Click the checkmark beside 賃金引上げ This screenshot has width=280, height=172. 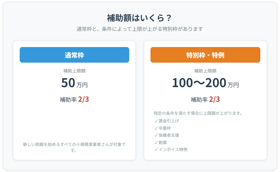(156, 121)
